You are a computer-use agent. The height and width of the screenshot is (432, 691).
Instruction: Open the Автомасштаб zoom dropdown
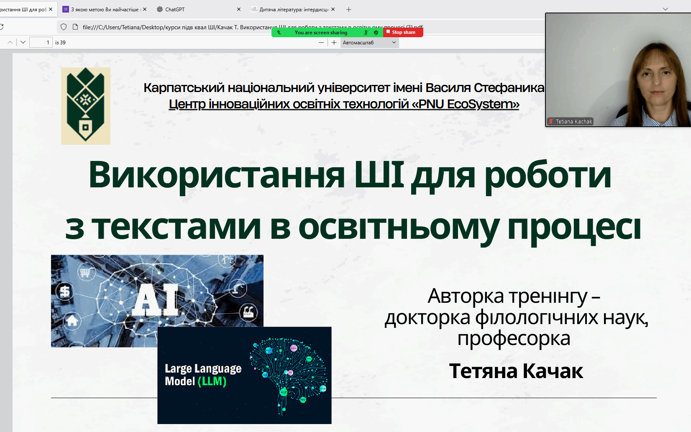click(x=369, y=43)
